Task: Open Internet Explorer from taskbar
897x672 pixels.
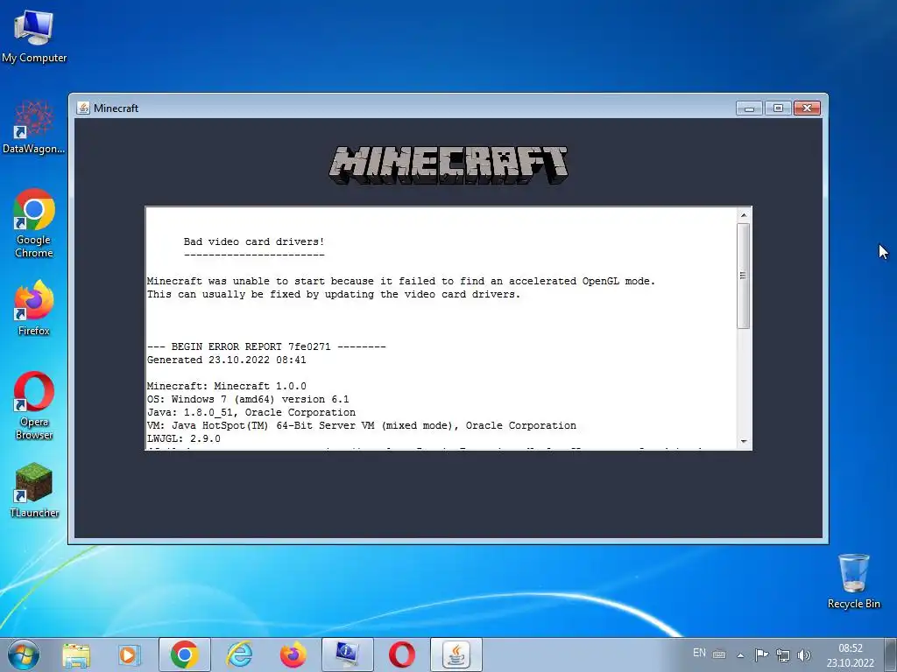Action: pos(239,654)
